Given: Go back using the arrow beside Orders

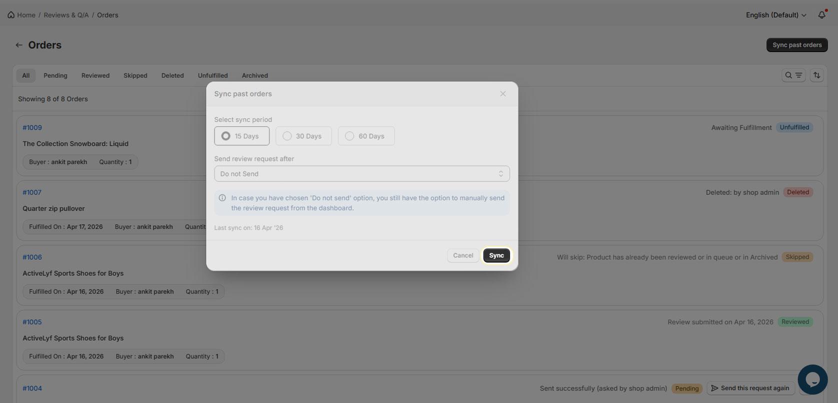Looking at the screenshot, I should pos(19,45).
